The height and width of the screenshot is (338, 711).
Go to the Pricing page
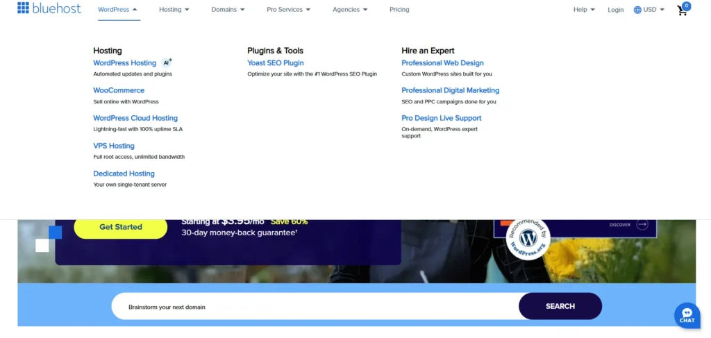click(399, 10)
